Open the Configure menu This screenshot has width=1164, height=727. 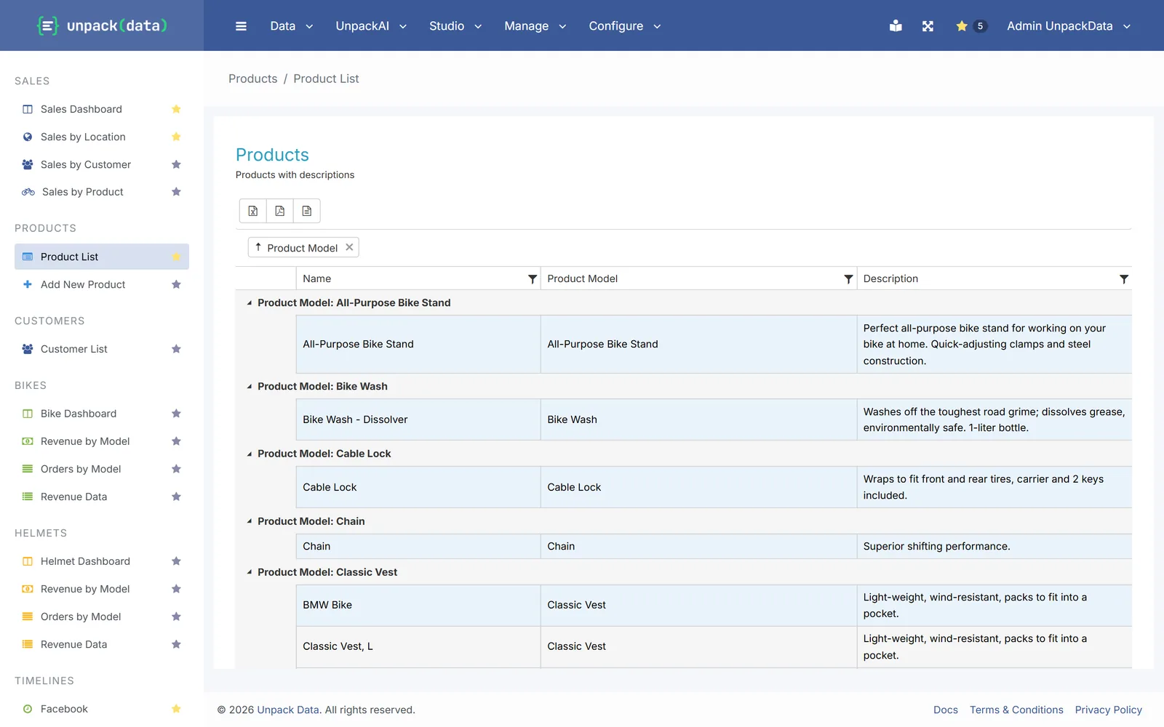pos(625,26)
